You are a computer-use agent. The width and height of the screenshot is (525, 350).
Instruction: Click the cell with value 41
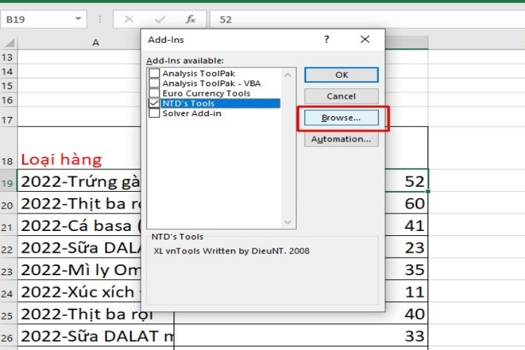406,225
